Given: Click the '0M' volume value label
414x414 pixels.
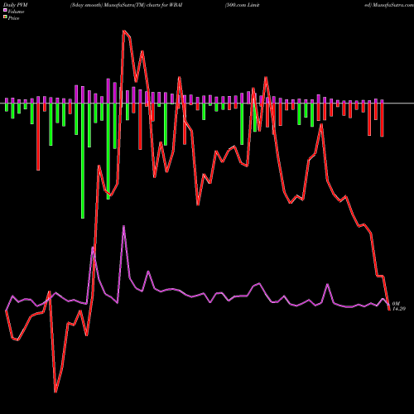Looking at the screenshot, I should point(396,304).
